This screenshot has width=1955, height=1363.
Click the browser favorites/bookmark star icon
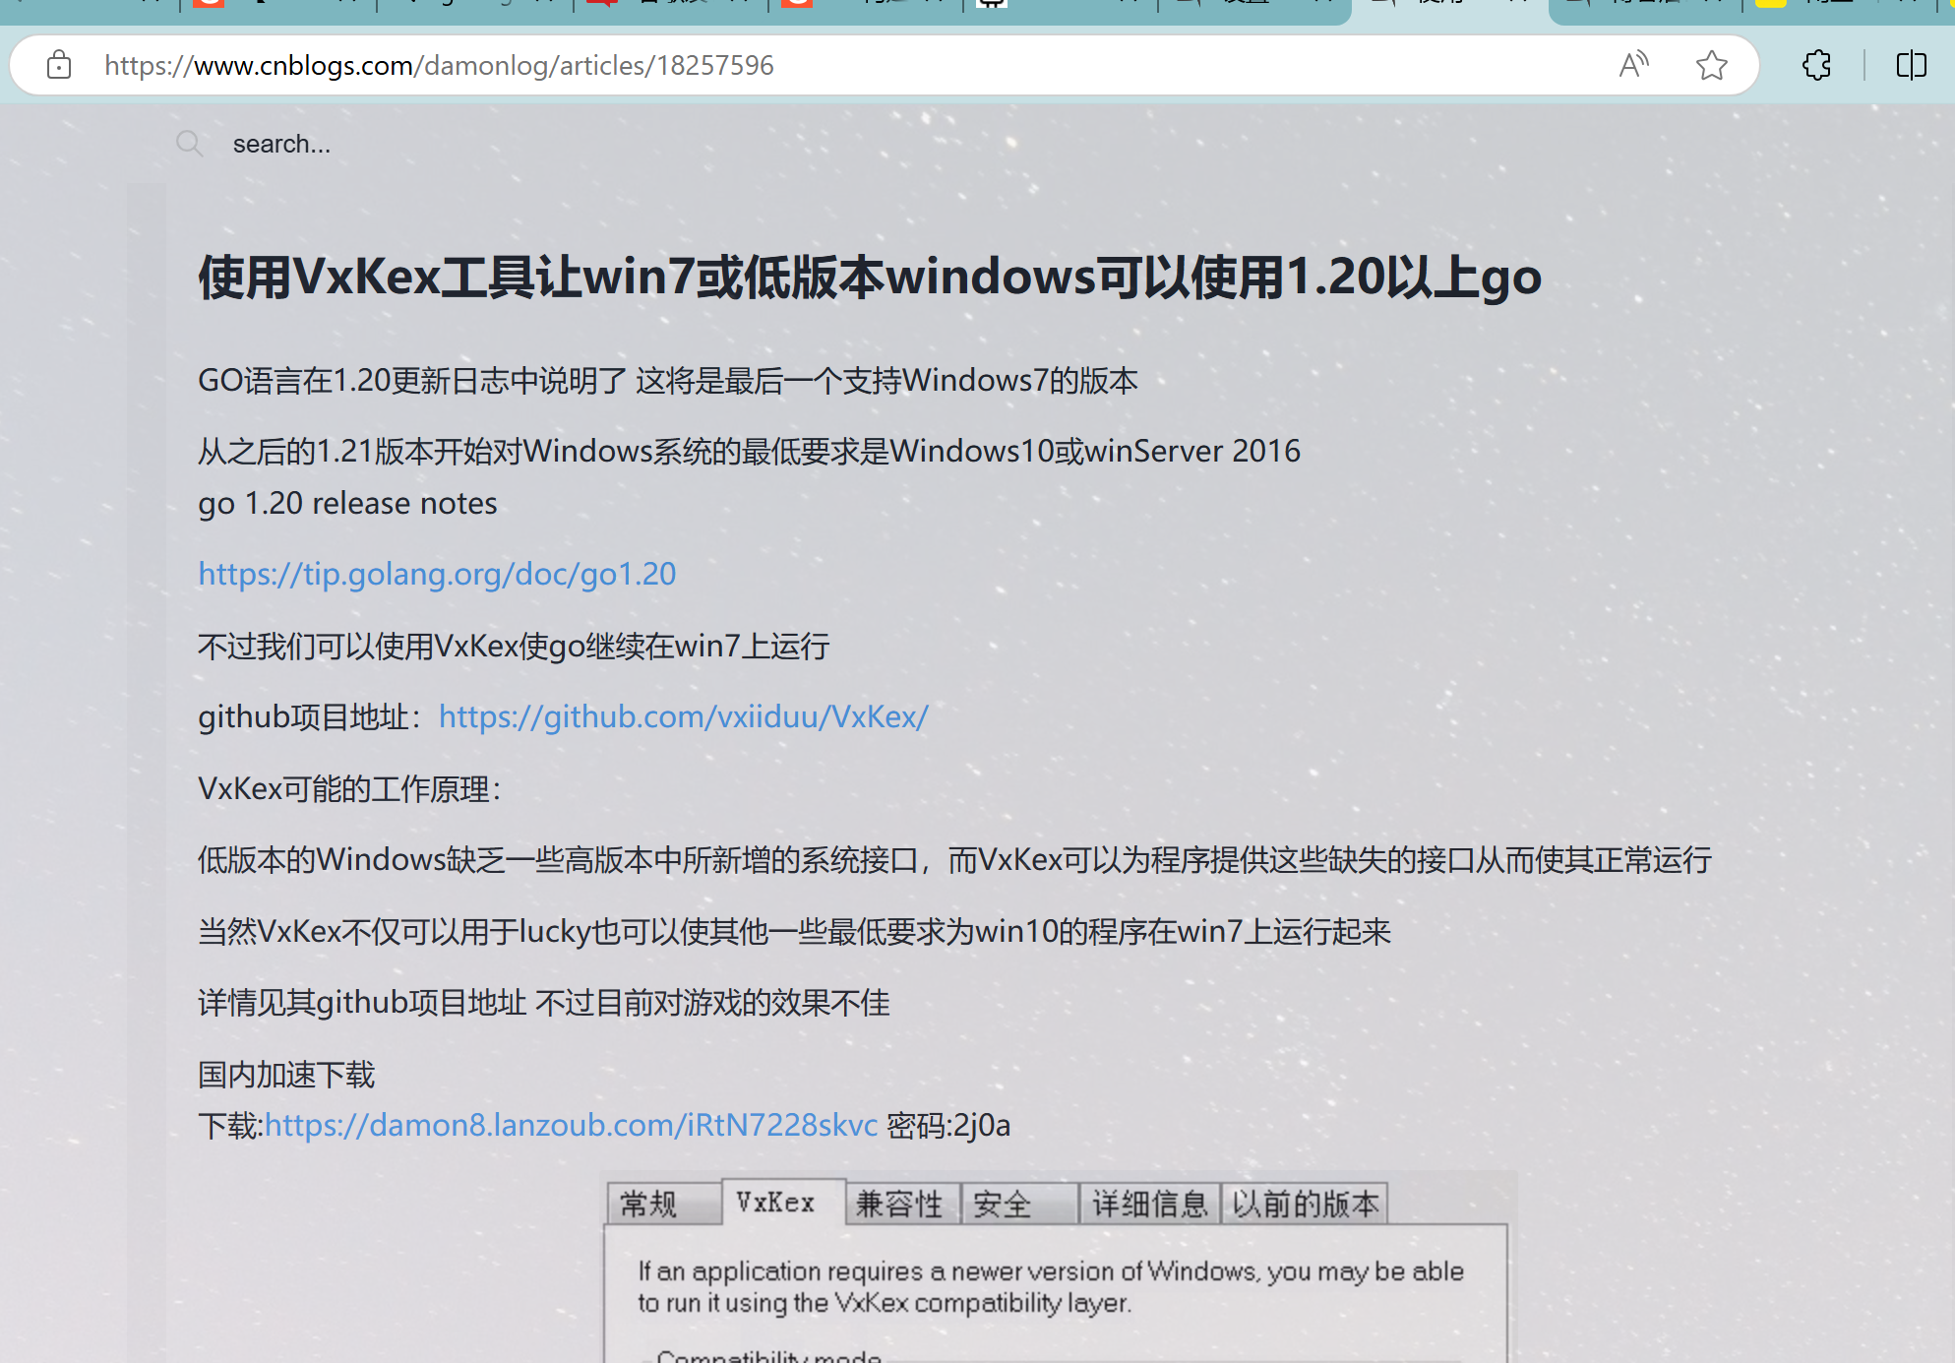pyautogui.click(x=1711, y=62)
